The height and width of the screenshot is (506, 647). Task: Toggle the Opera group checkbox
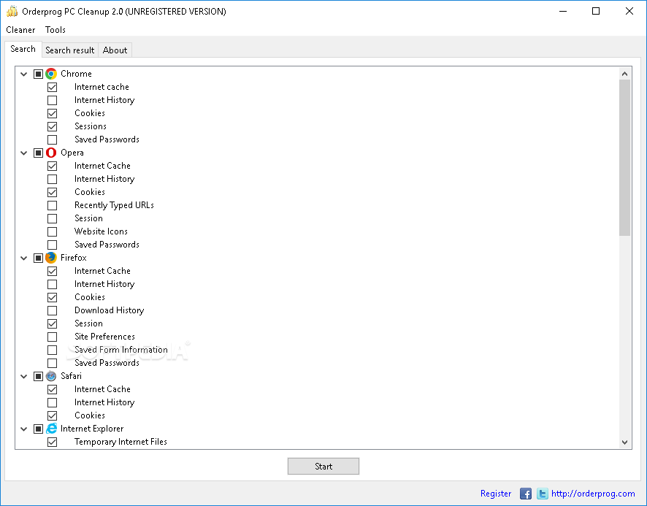[x=38, y=153]
